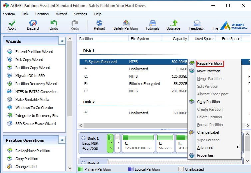Click the E: 56.22 disk map block
The height and width of the screenshot is (173, 251).
coord(165,143)
